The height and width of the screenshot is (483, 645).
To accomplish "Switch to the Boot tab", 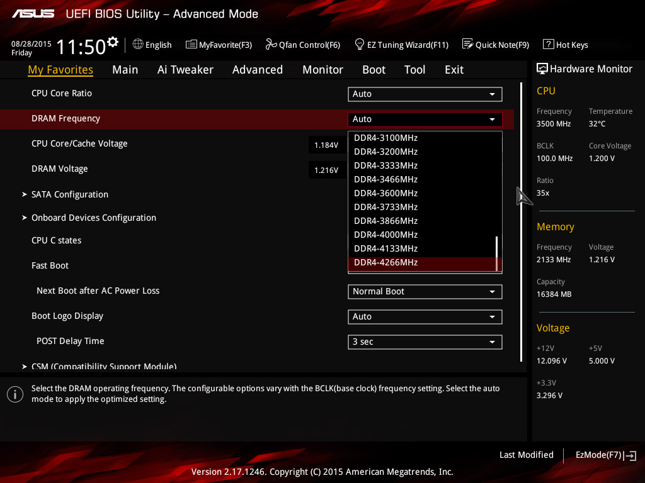I will 374,70.
